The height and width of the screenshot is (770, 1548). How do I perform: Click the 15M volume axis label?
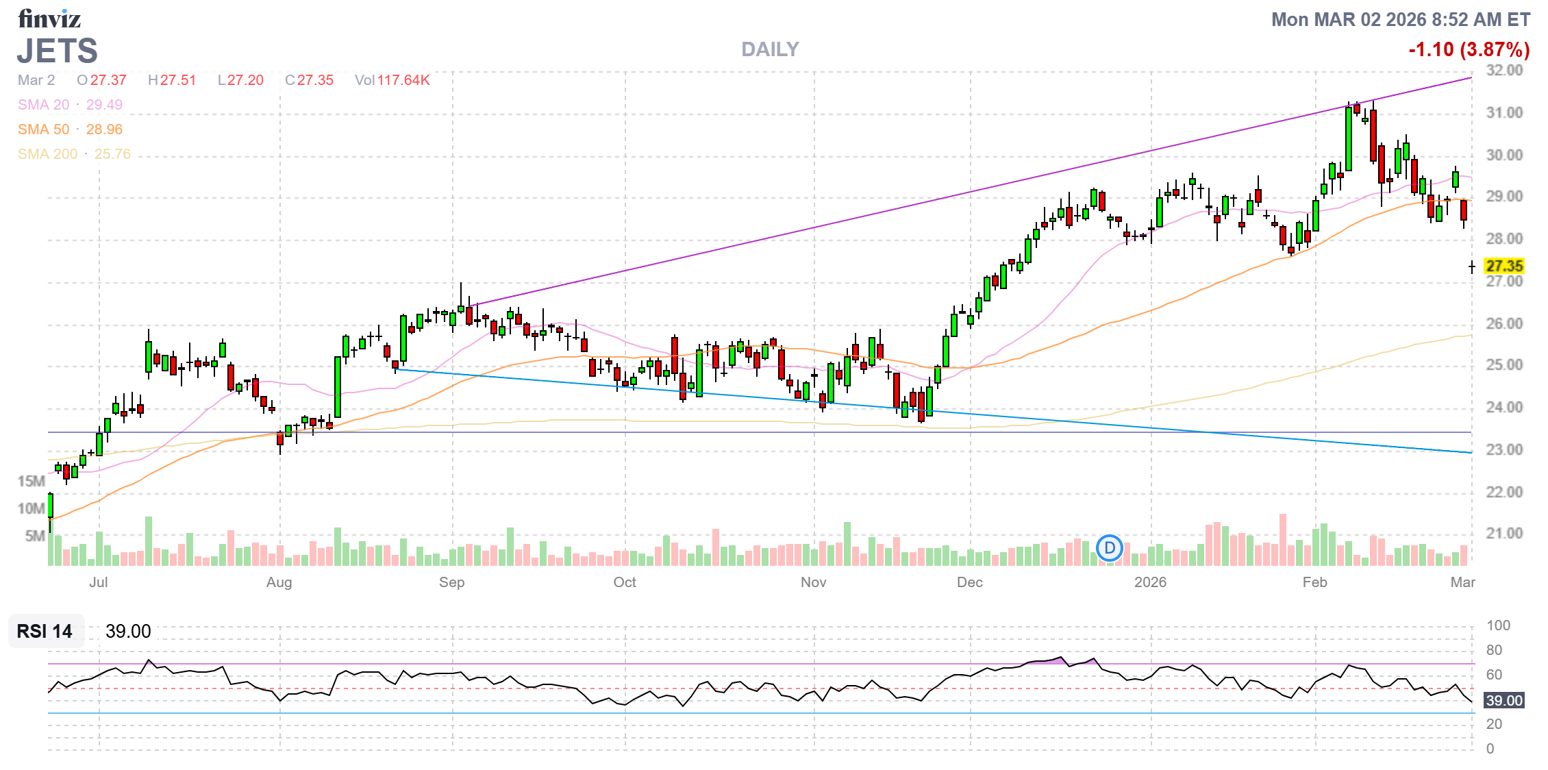(31, 481)
